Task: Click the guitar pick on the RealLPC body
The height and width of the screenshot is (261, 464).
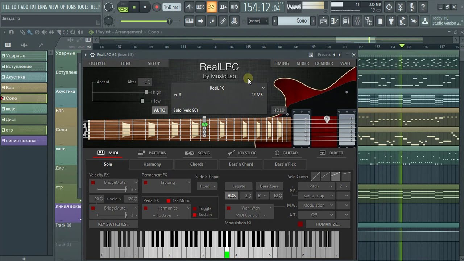Action: click(x=327, y=119)
